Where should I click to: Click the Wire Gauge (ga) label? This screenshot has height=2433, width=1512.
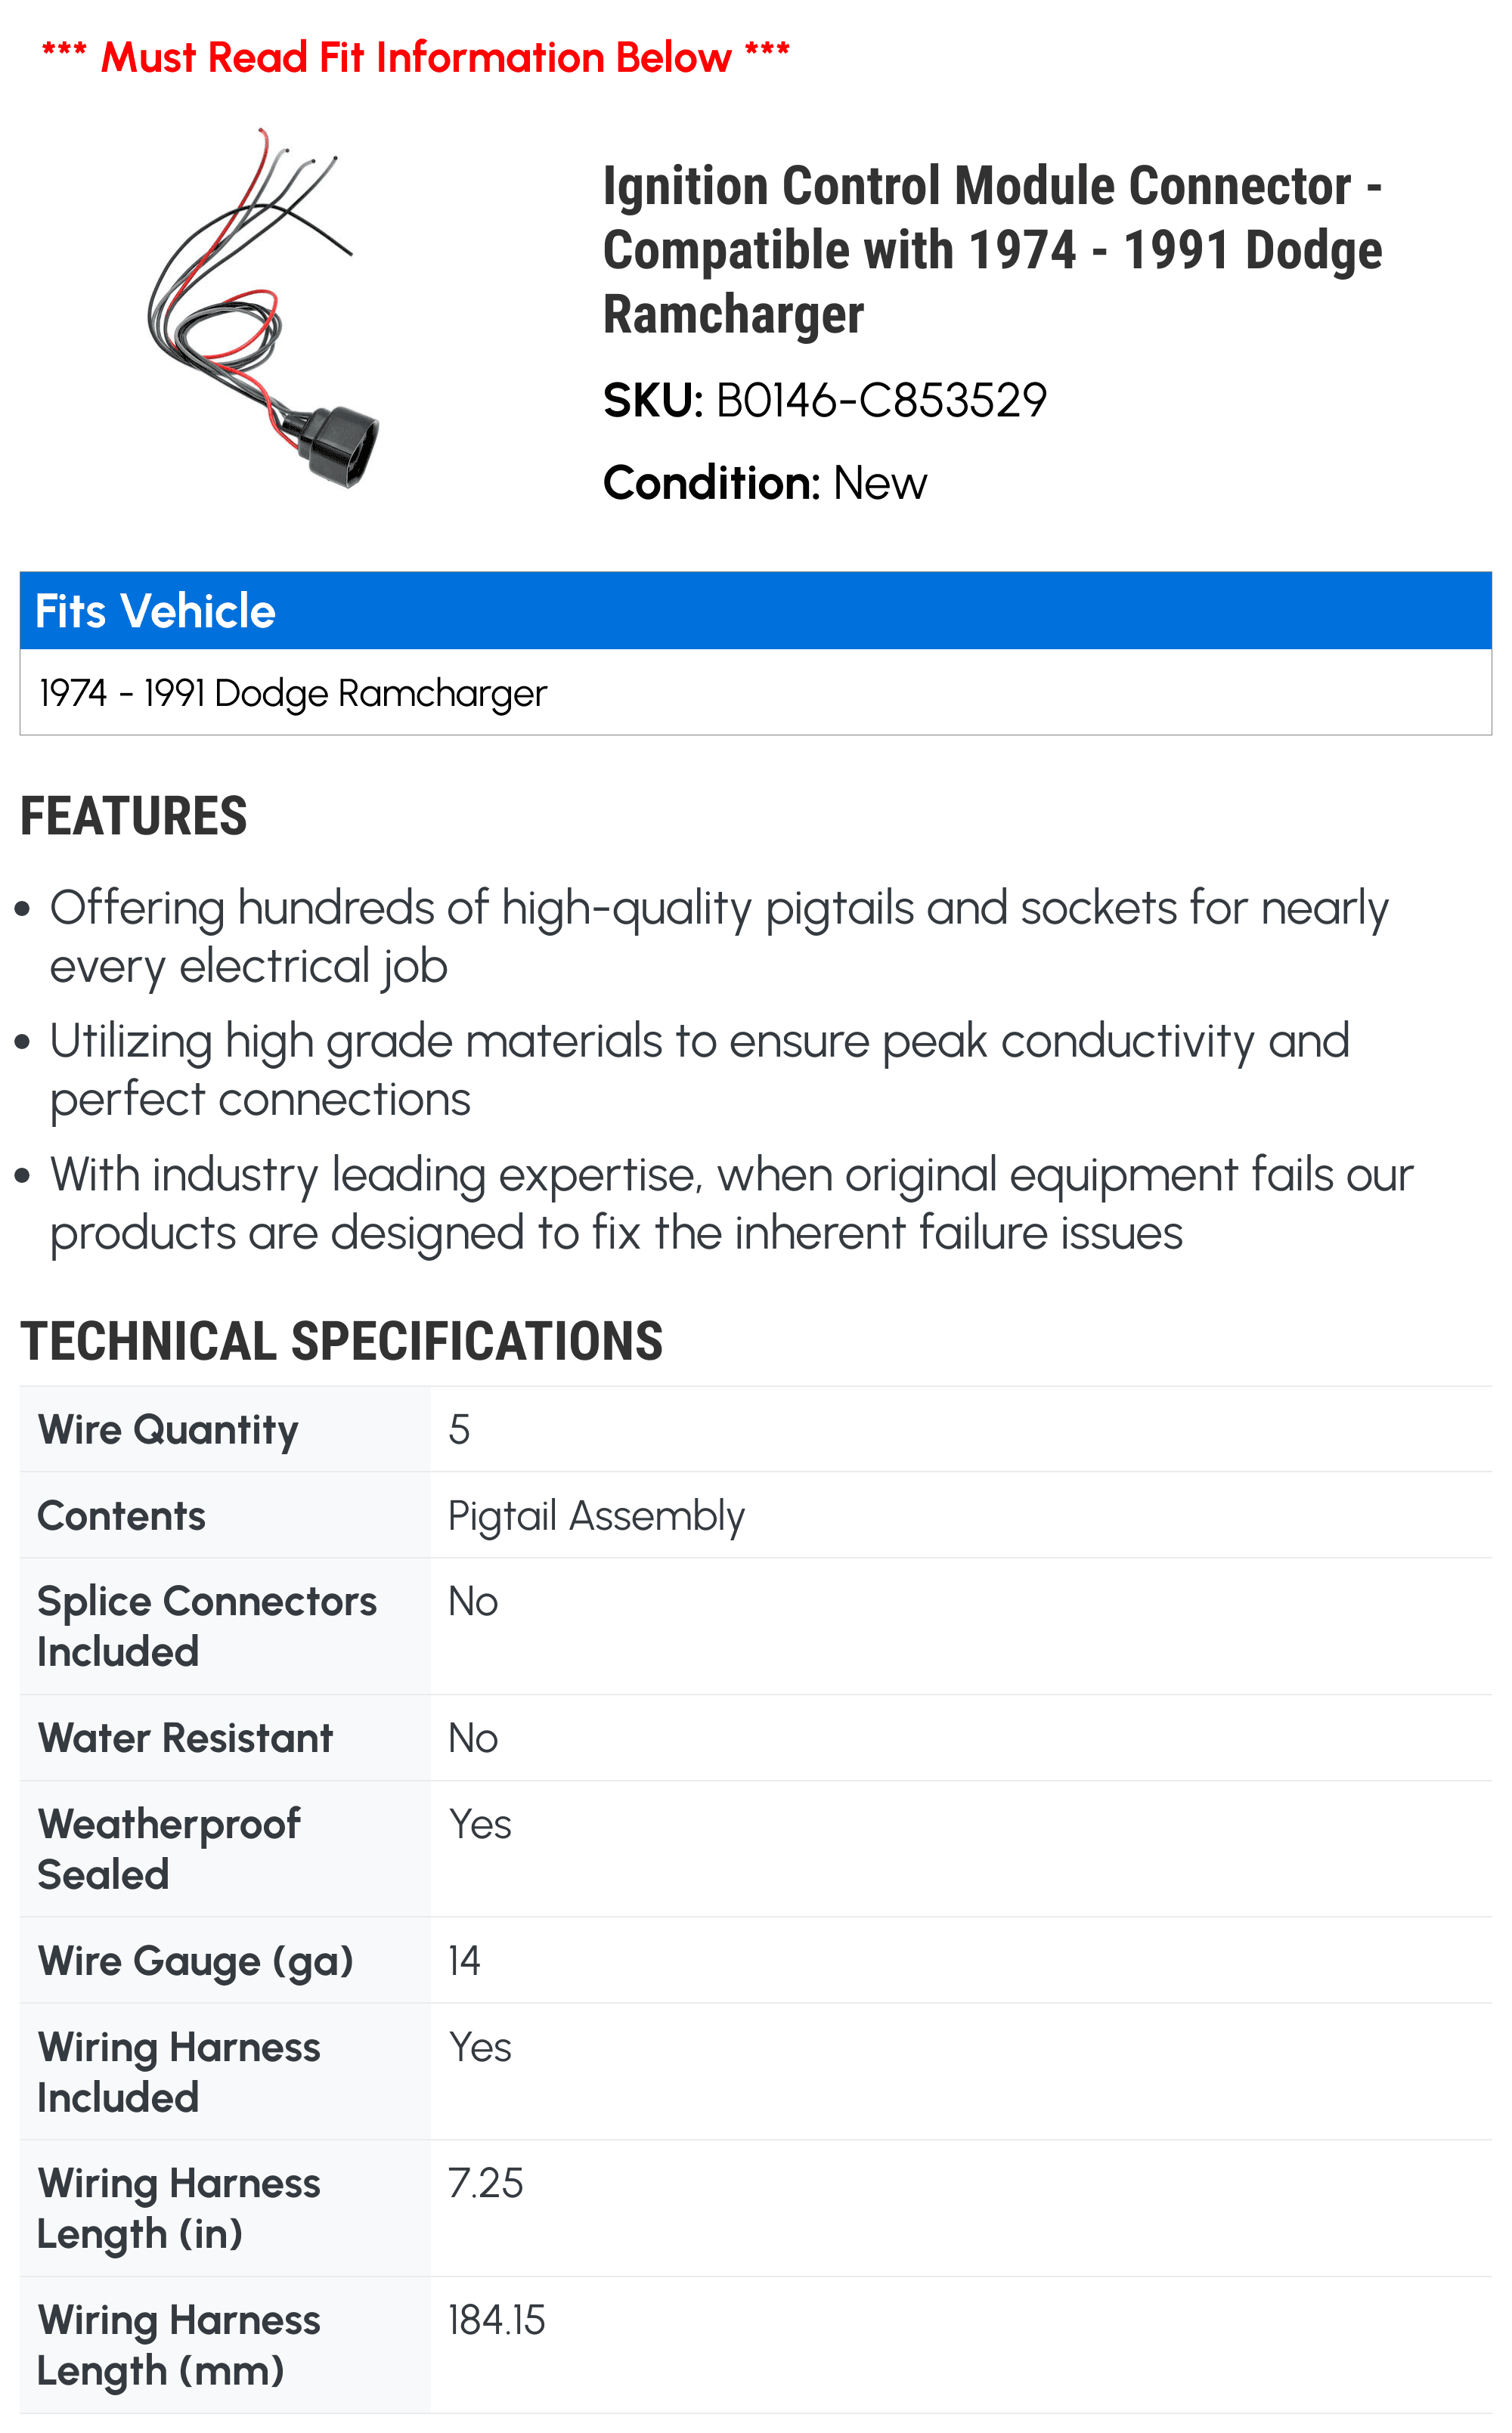pyautogui.click(x=196, y=1961)
